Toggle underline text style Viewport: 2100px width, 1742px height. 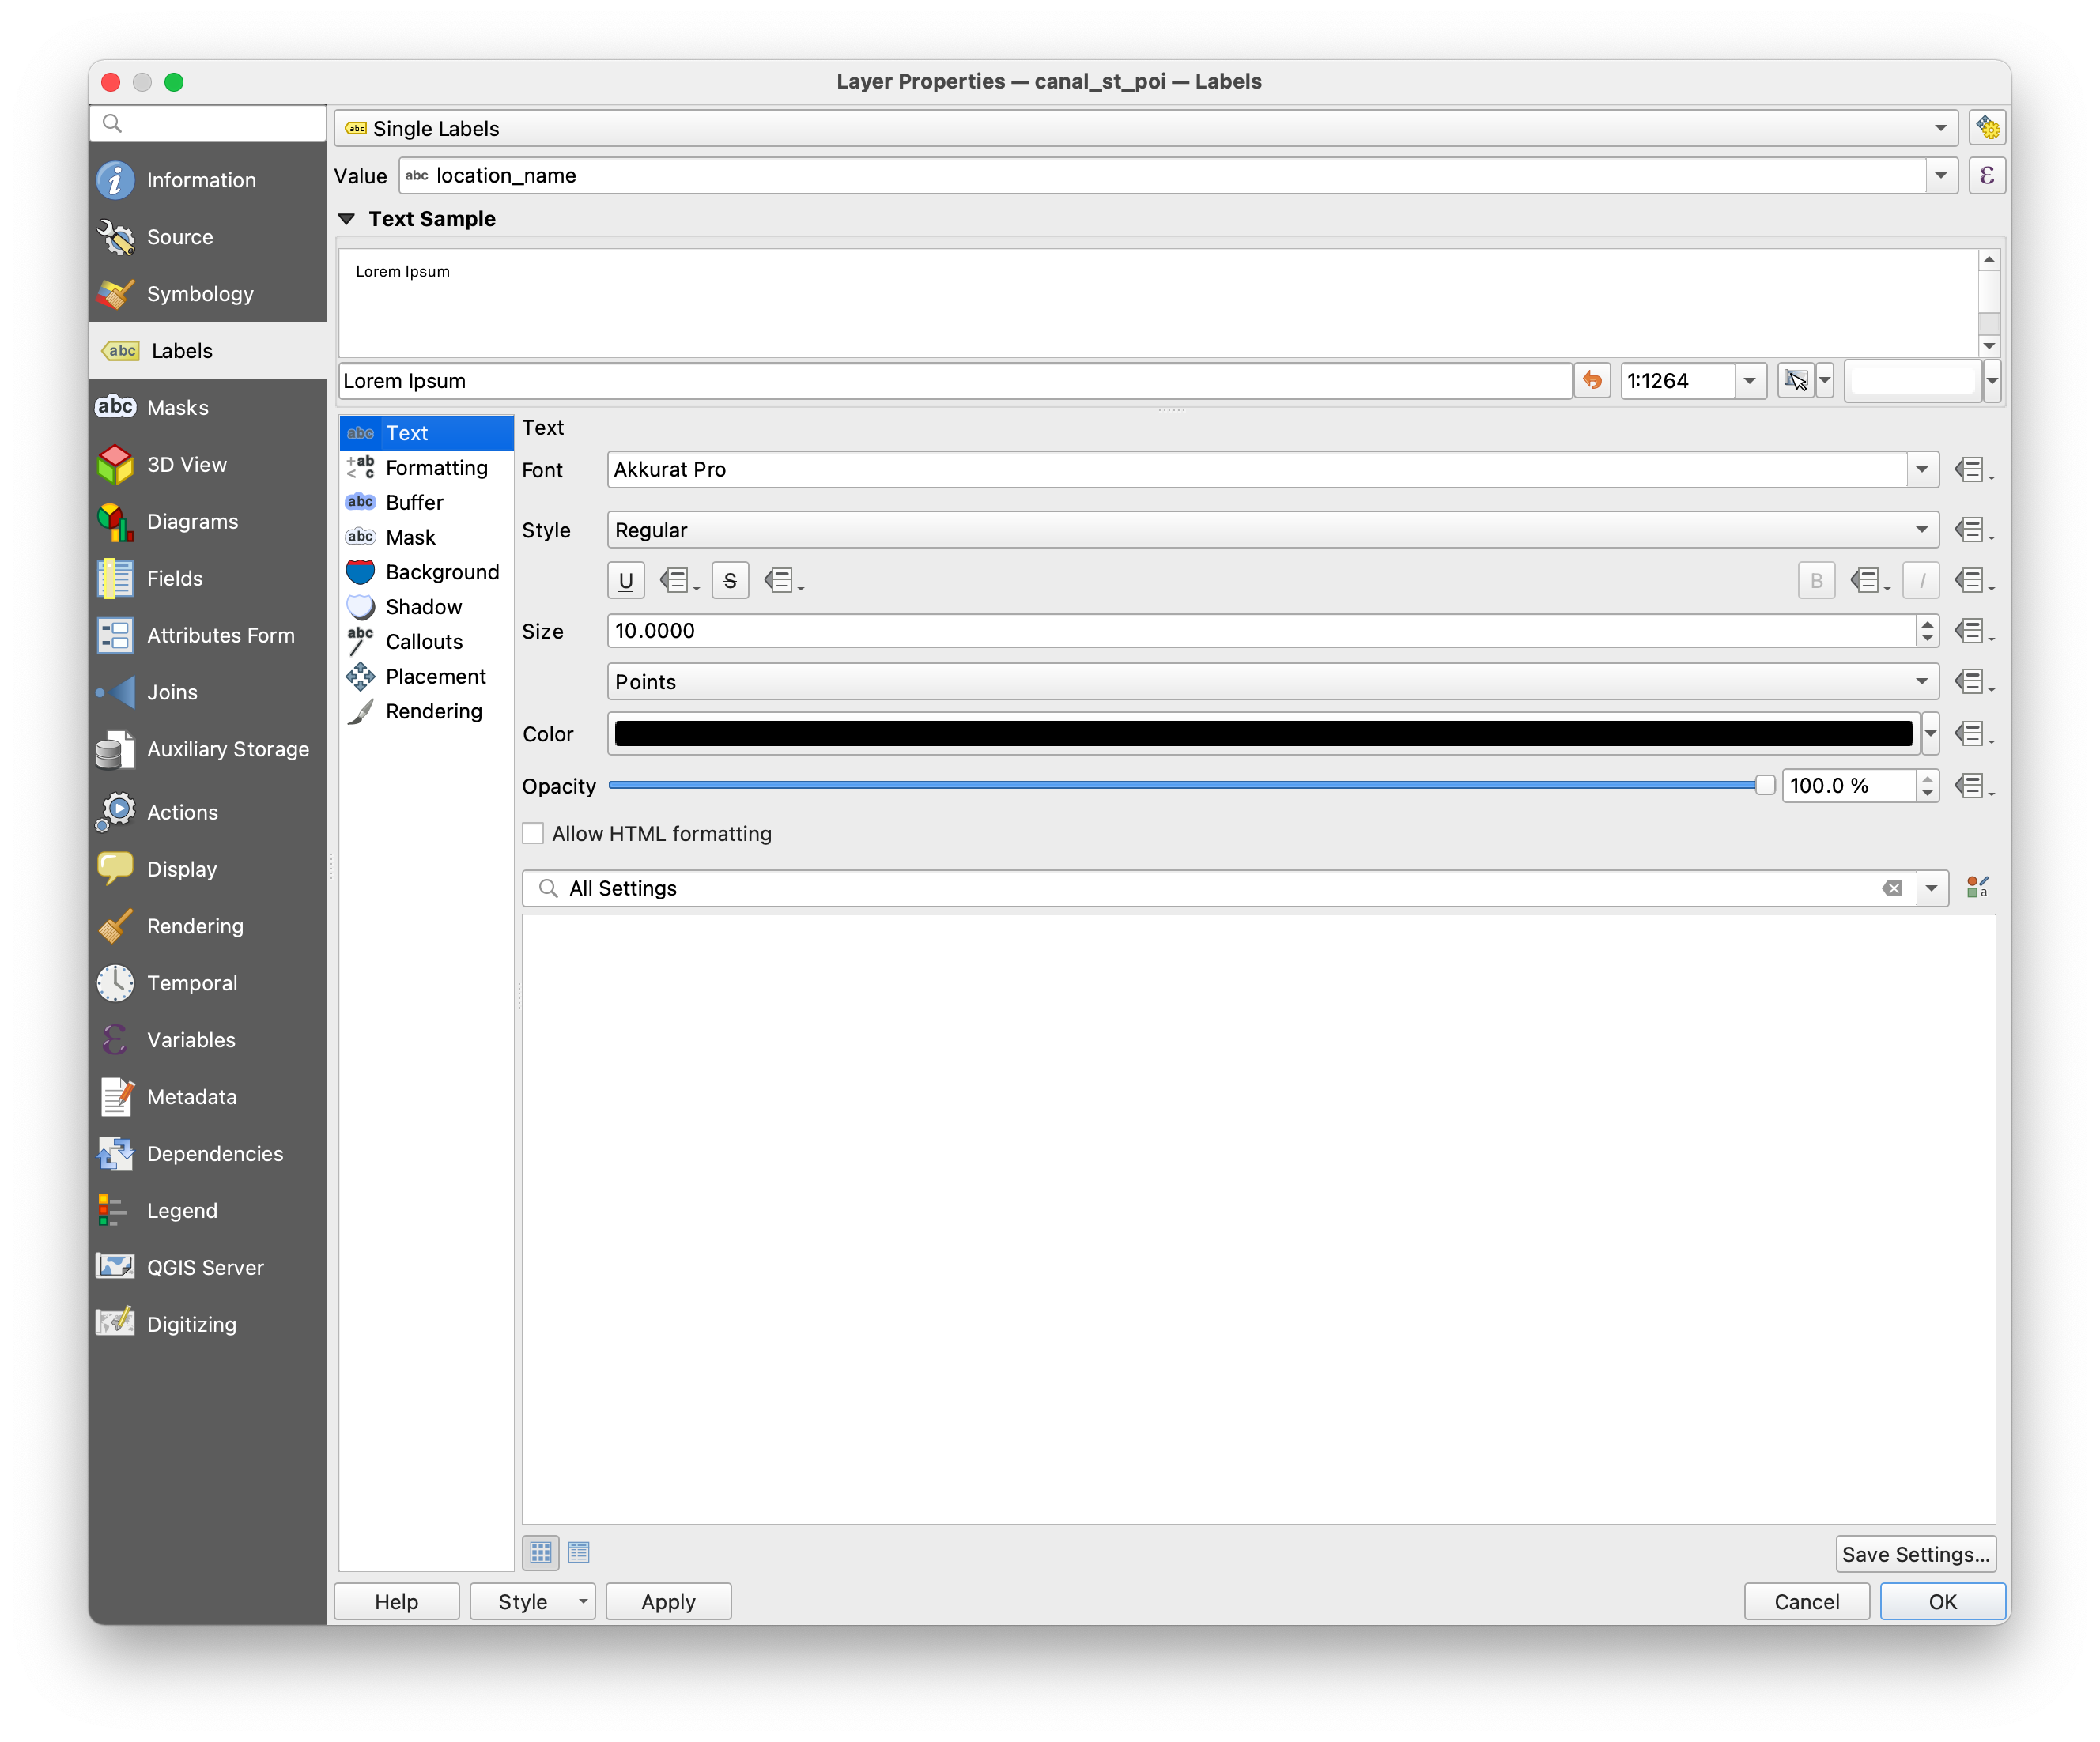[x=626, y=581]
